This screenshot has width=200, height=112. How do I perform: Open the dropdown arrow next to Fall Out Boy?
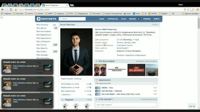[99, 91]
